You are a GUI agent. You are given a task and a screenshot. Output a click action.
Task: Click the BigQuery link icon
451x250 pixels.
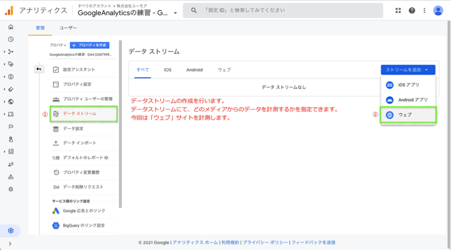point(56,226)
